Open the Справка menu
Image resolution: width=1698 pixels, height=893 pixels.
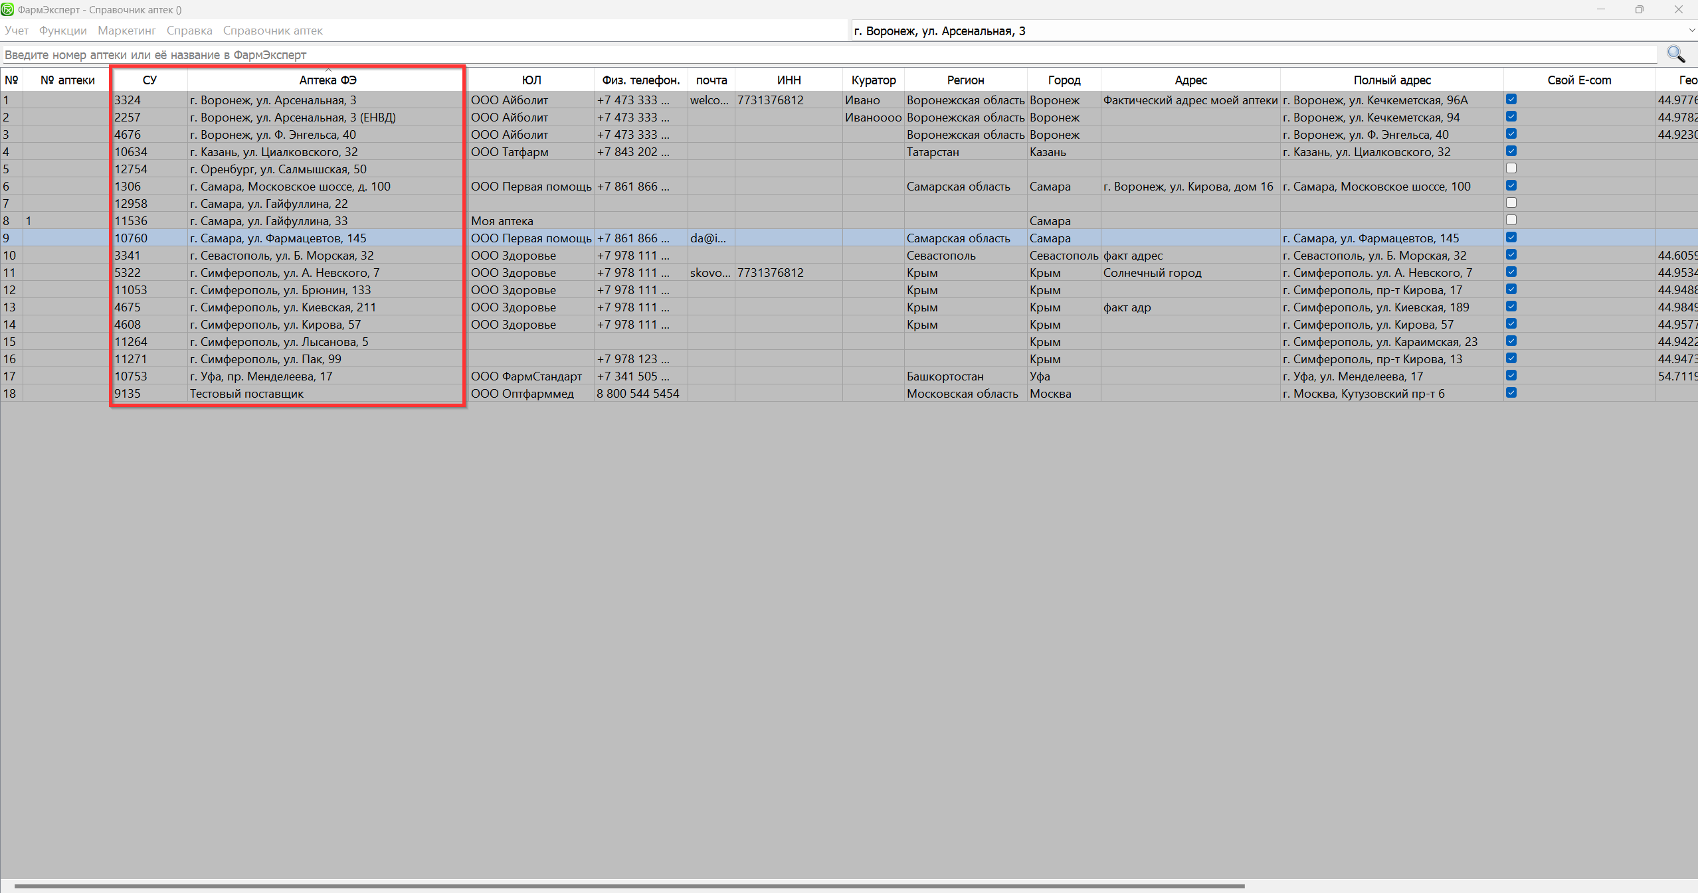pos(189,31)
